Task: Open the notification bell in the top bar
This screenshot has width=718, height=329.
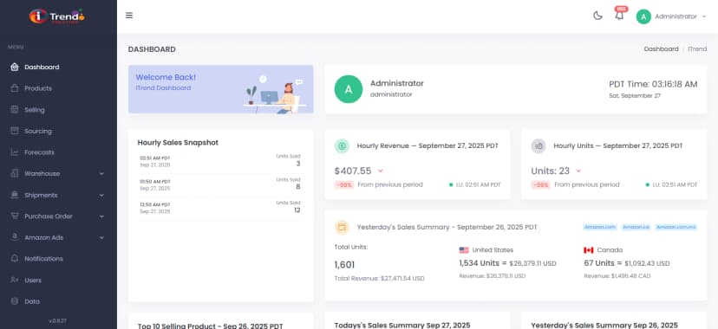Action: [x=619, y=16]
